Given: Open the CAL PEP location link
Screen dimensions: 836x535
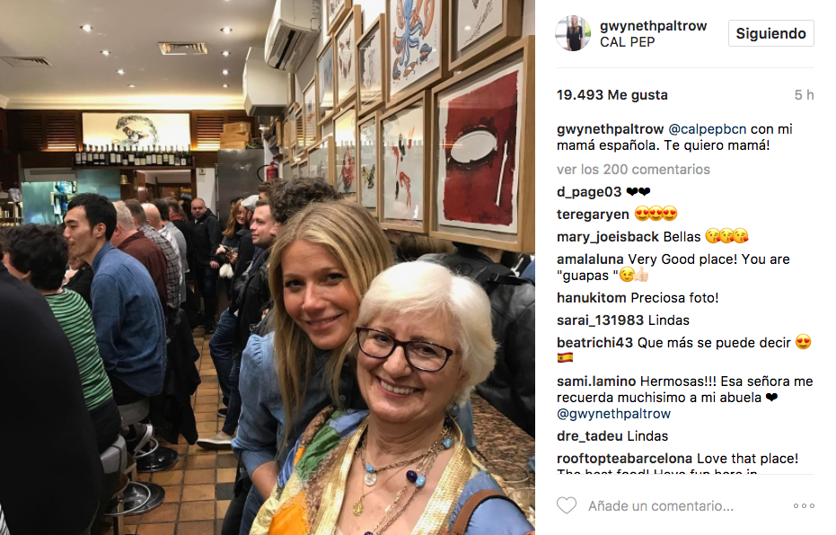Looking at the screenshot, I should click(627, 42).
